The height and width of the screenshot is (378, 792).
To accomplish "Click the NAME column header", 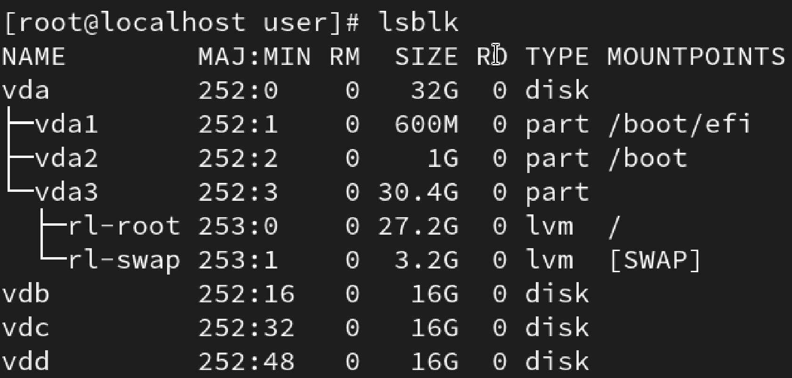I will [x=33, y=57].
